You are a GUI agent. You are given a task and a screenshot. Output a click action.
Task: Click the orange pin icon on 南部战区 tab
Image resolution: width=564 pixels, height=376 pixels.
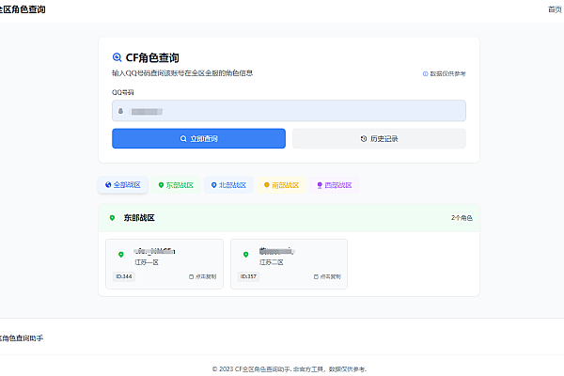click(267, 185)
